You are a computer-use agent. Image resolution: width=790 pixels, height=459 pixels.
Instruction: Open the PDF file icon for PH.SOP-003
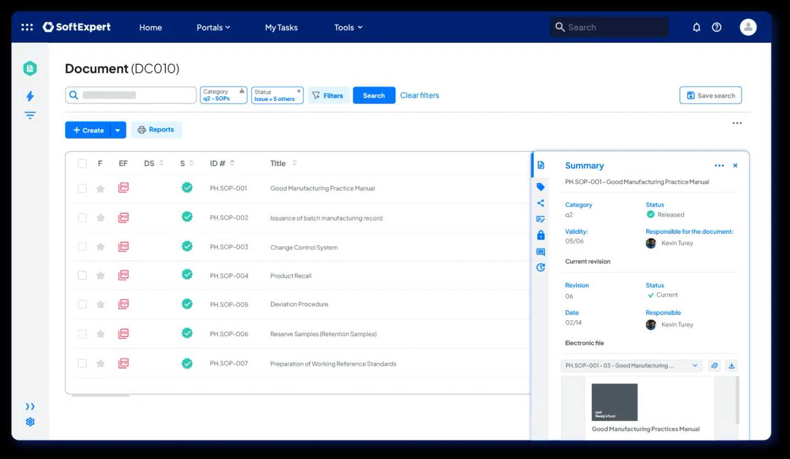click(123, 246)
